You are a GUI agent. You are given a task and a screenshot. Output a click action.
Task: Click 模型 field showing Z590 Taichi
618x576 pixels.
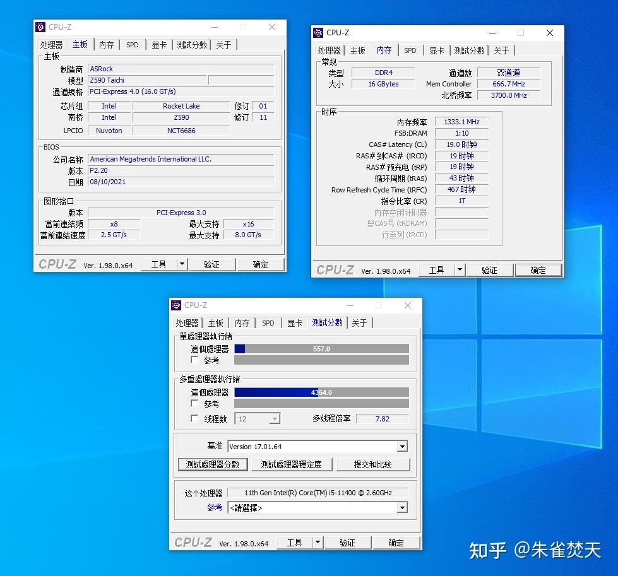pos(147,80)
